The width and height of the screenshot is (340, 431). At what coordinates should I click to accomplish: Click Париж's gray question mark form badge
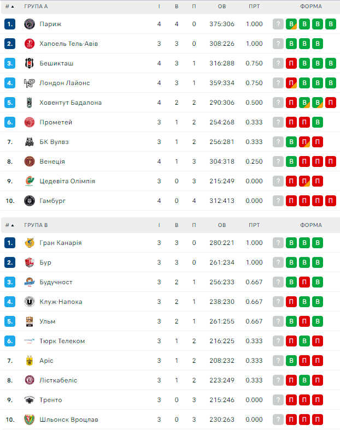click(x=278, y=24)
